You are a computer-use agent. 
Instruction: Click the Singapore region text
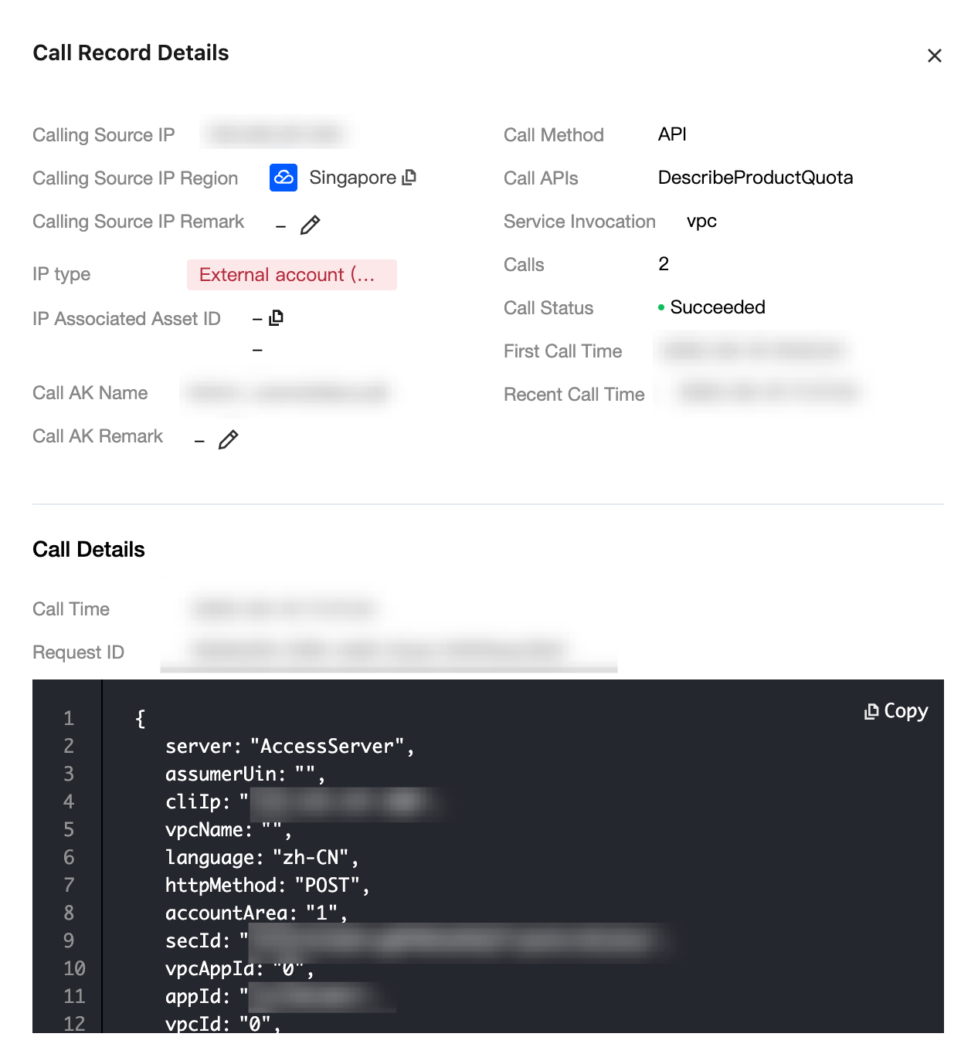click(x=352, y=178)
